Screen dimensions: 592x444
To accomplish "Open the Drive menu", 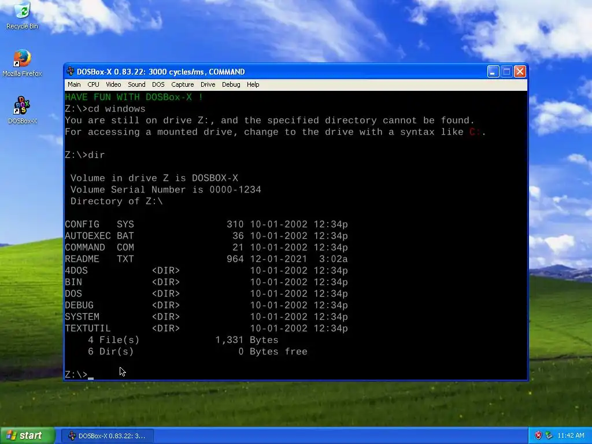I will 208,84.
